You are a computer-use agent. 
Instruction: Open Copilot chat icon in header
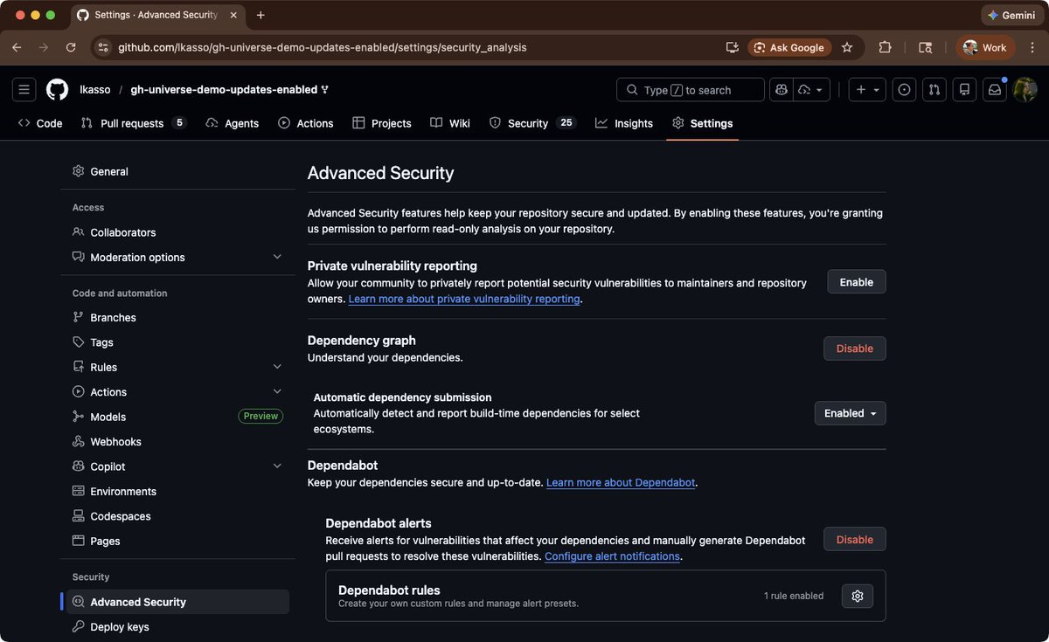(782, 90)
